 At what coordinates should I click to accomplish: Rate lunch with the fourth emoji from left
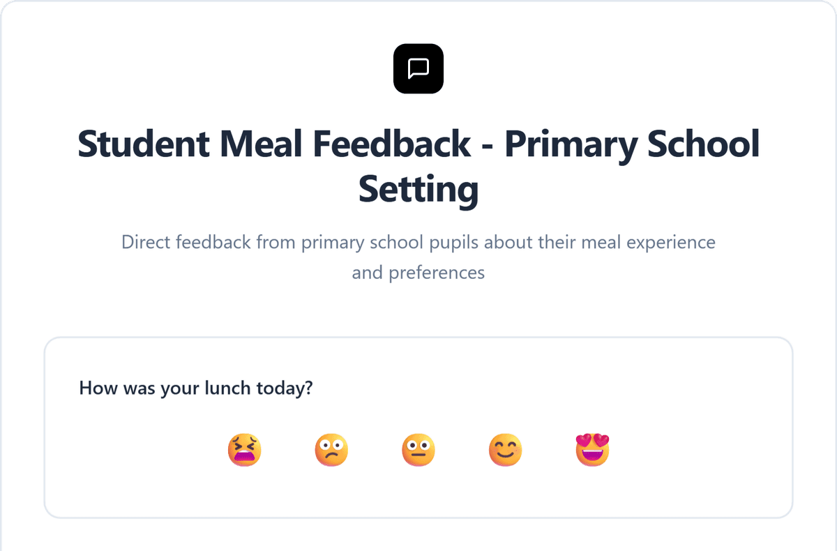(x=505, y=450)
